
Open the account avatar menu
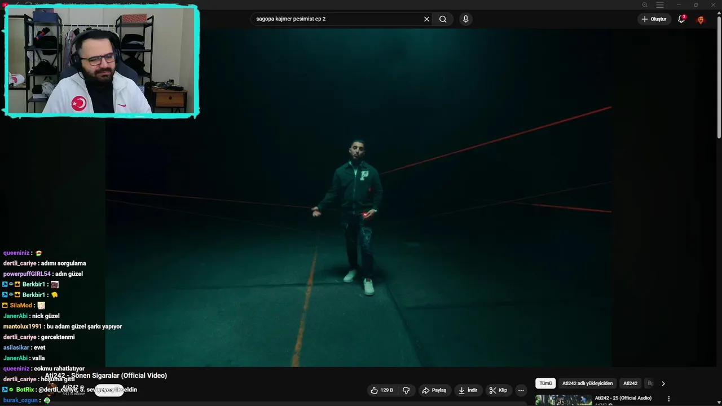click(701, 20)
